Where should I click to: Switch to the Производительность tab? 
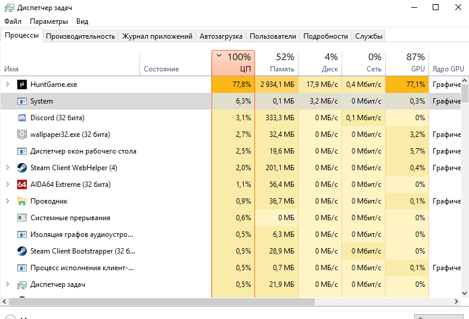coord(80,36)
